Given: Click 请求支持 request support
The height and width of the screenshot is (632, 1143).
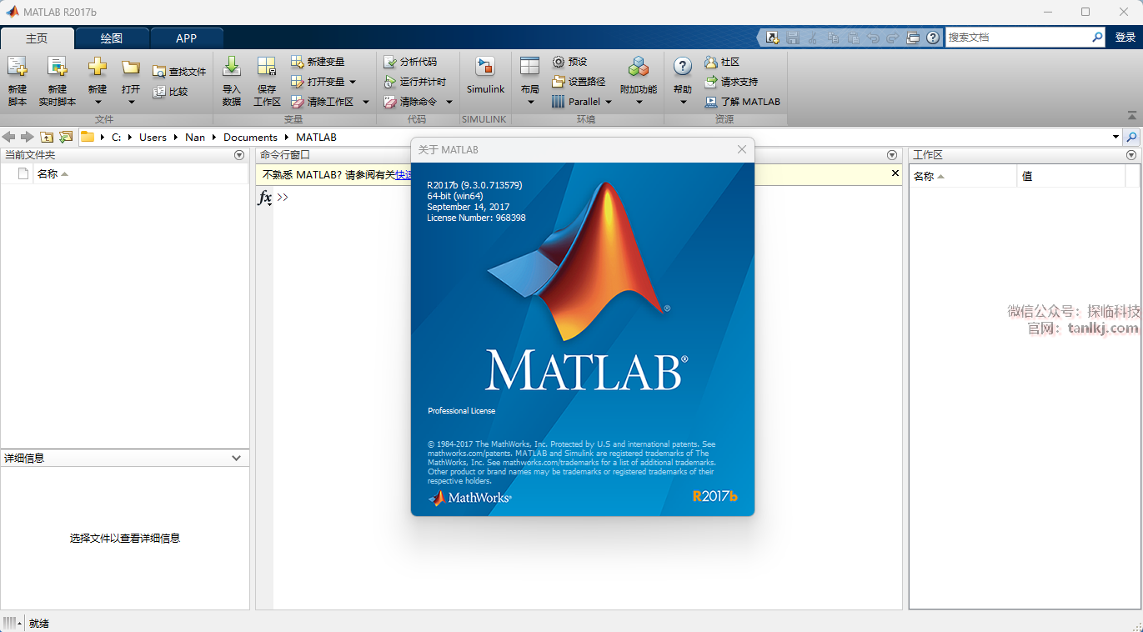Looking at the screenshot, I should (731, 82).
